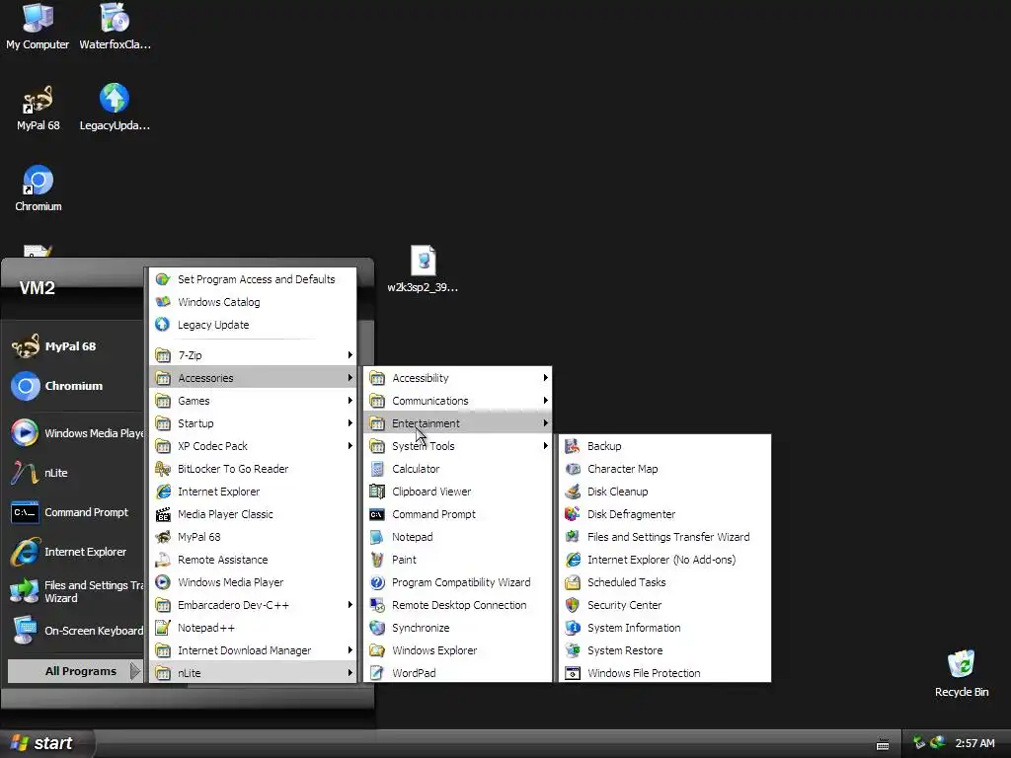
Task: Click Disk Defragmenter icon
Action: (x=572, y=513)
